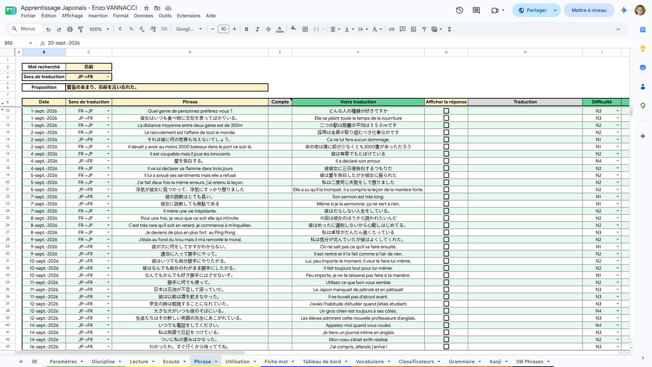Screen dimensions: 652x367
Task: Open the Partager options arrow
Action: point(555,10)
